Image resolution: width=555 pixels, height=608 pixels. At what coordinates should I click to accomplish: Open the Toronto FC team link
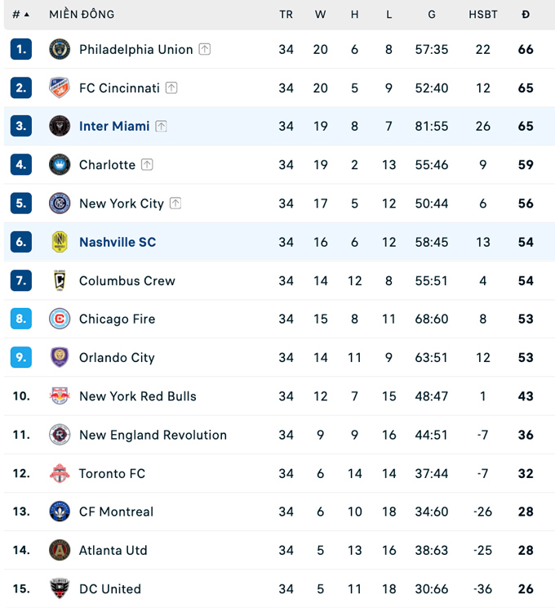pos(112,473)
